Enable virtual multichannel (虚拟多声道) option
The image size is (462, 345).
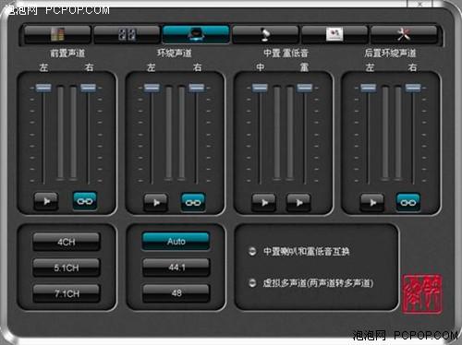click(x=252, y=282)
